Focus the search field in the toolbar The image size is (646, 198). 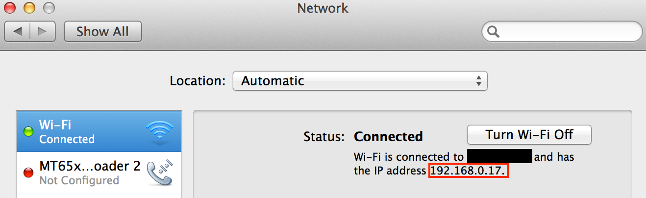click(562, 32)
